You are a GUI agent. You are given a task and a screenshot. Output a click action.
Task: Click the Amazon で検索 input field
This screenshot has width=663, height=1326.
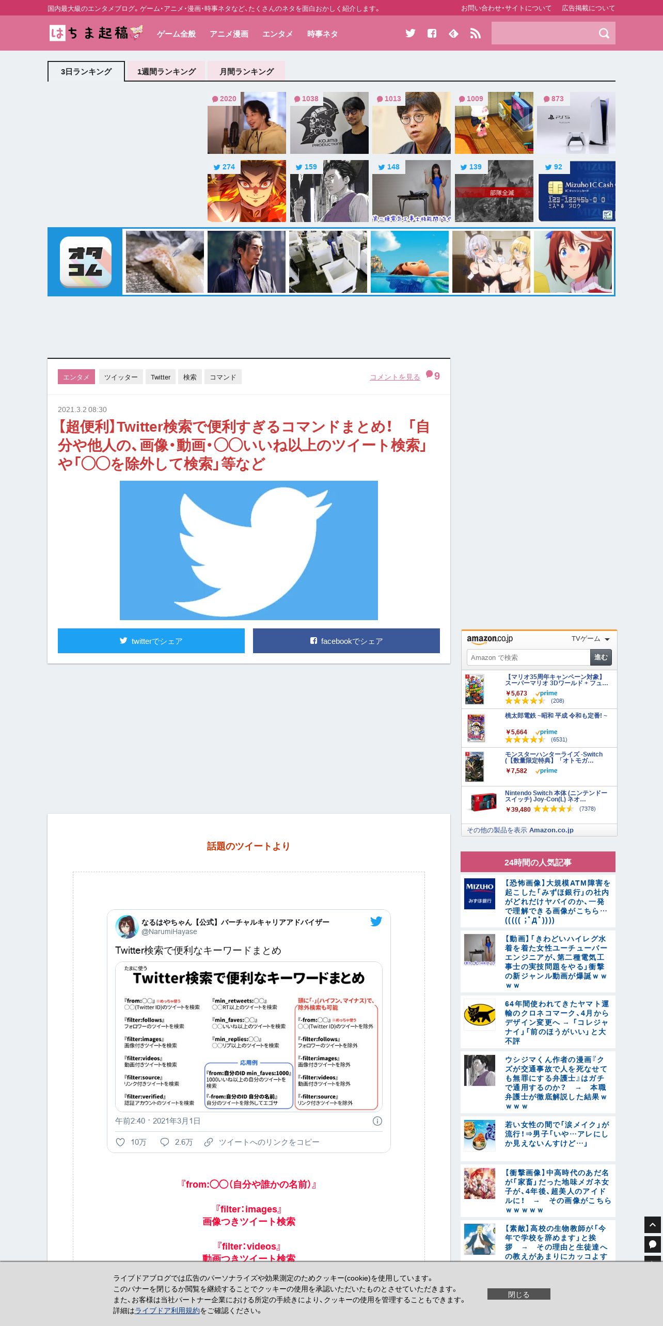click(x=528, y=657)
